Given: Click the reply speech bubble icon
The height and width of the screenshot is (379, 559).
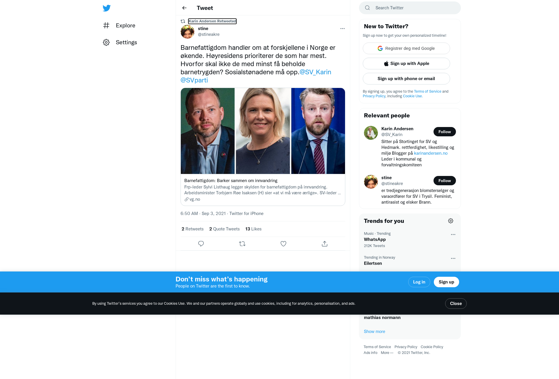Looking at the screenshot, I should pyautogui.click(x=201, y=244).
